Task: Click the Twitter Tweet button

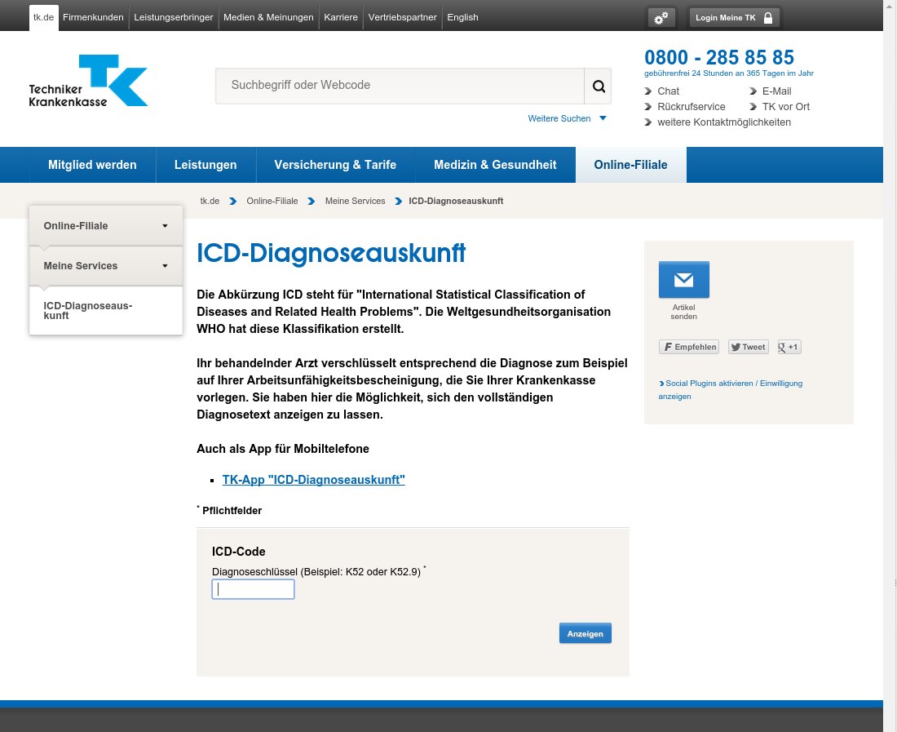Action: (x=749, y=347)
